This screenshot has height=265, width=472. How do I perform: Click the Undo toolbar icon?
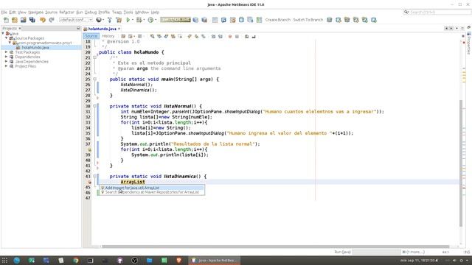click(43, 20)
